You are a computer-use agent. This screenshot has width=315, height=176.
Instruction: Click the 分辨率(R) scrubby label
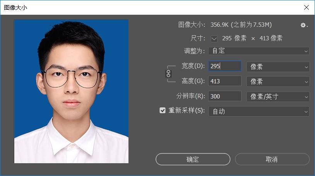click(x=190, y=96)
